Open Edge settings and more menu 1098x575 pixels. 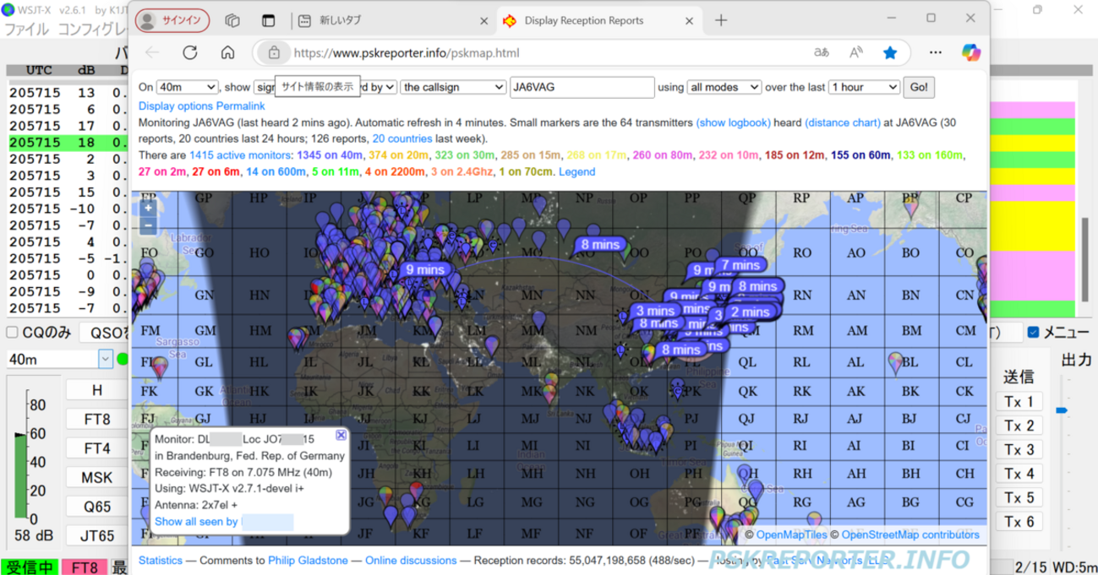pos(933,52)
